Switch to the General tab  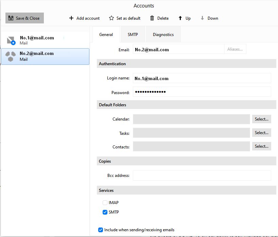pos(106,34)
